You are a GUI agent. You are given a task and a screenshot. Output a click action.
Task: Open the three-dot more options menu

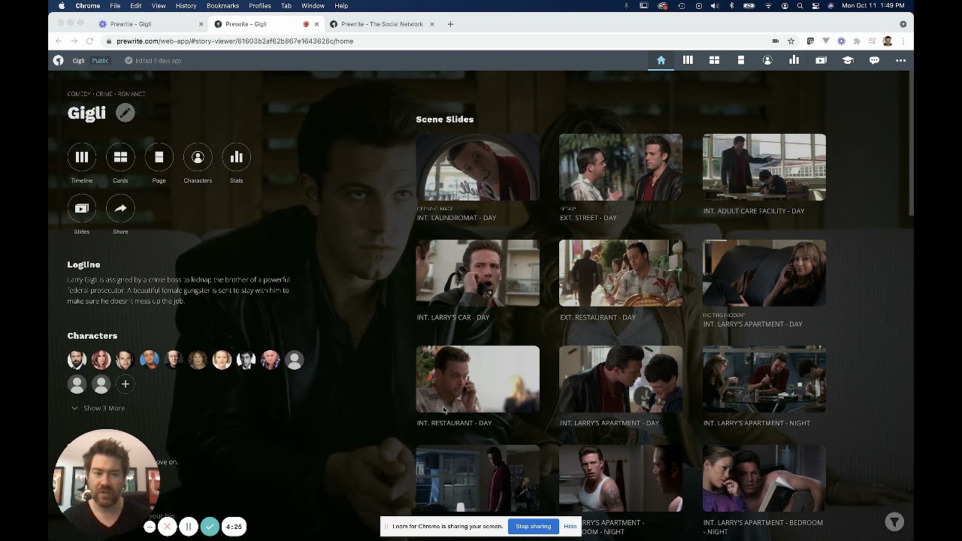coord(900,60)
